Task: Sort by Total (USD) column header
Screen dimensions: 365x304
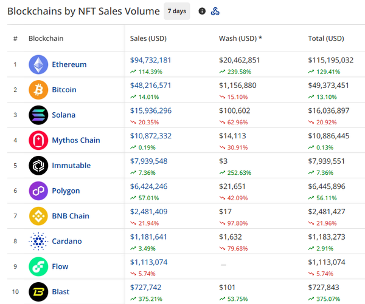Action: click(326, 39)
